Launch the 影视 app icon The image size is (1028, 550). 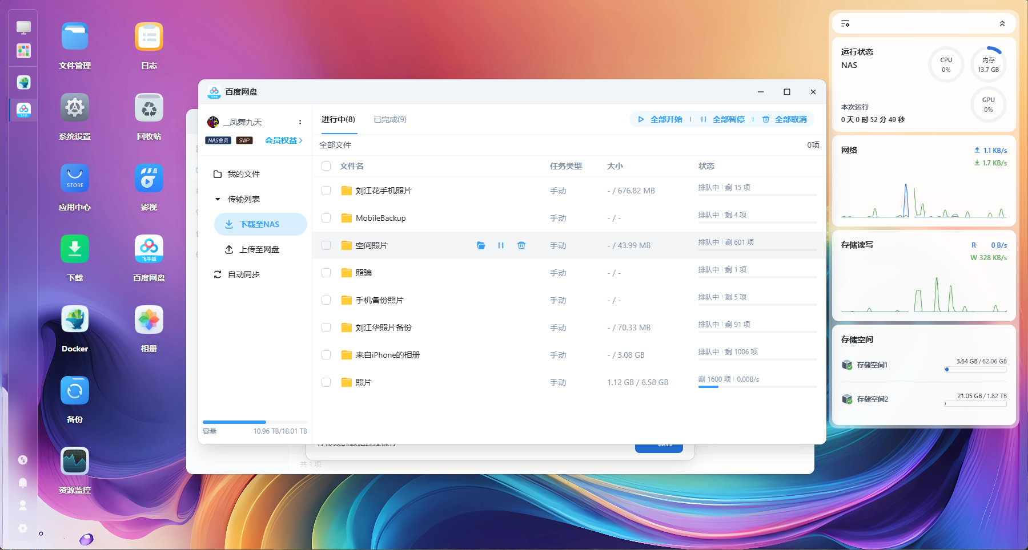coord(149,178)
